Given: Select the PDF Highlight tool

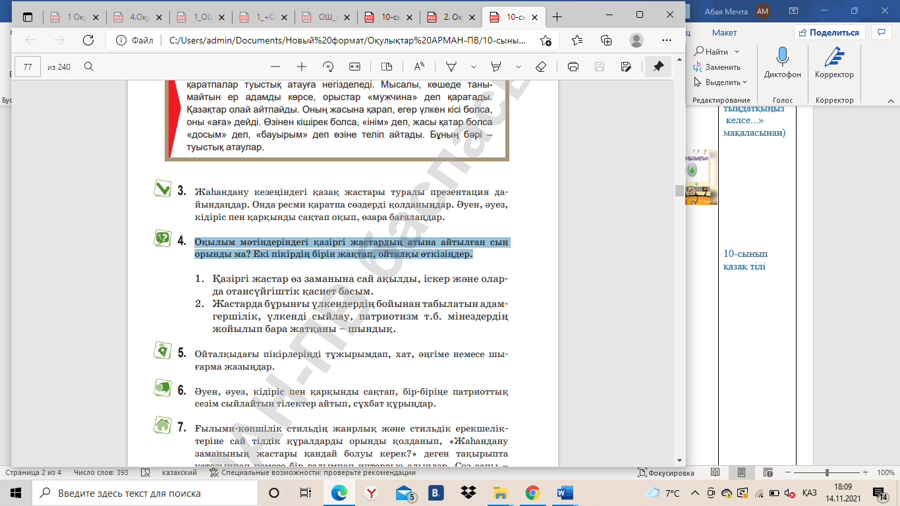Looking at the screenshot, I should (x=497, y=67).
